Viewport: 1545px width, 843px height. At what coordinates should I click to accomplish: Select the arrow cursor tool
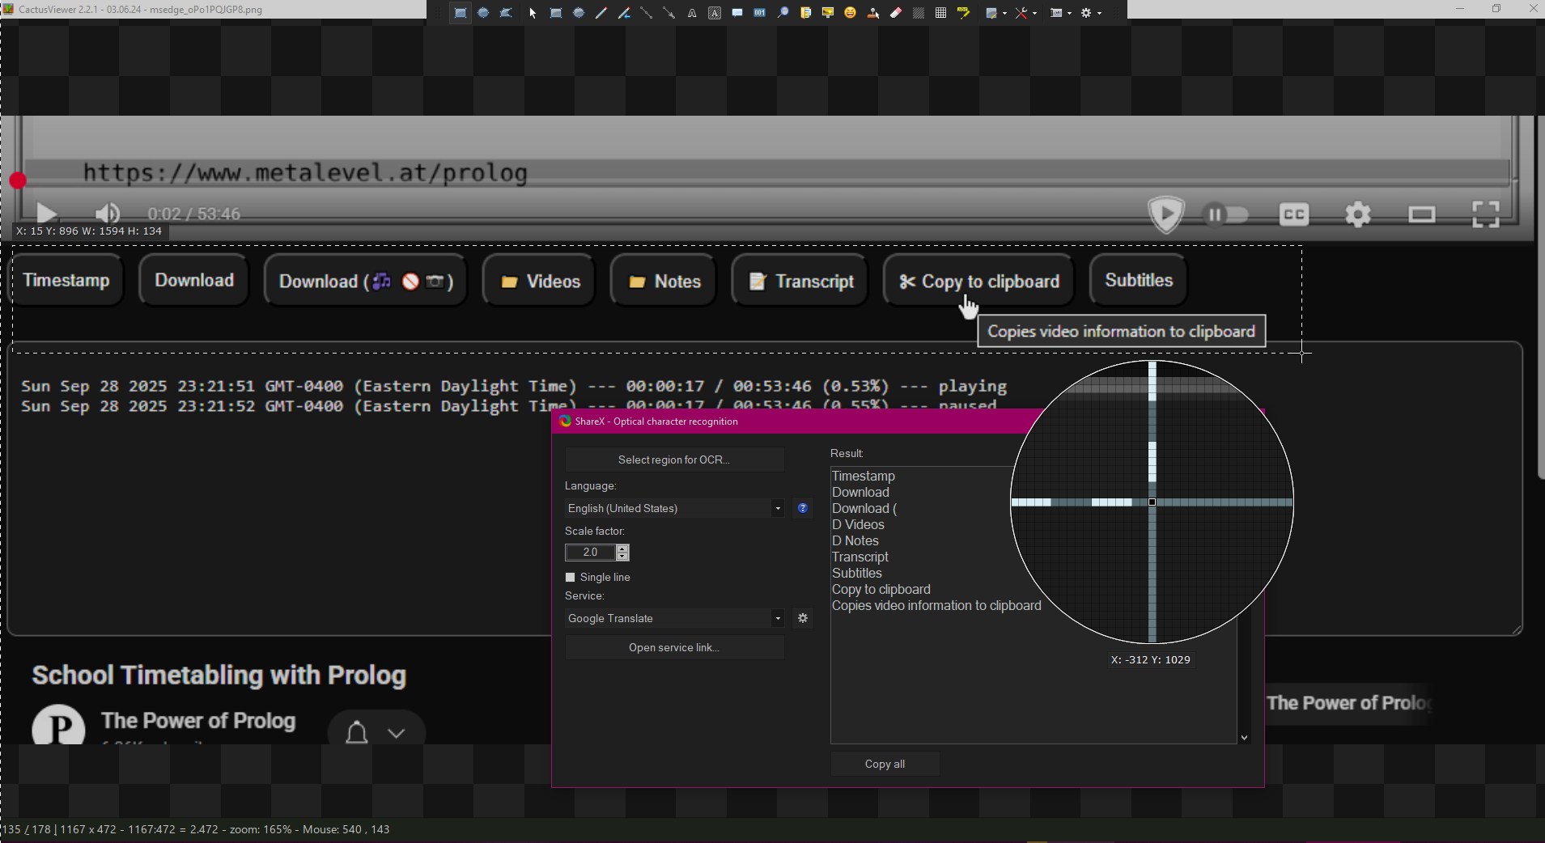[x=533, y=13]
